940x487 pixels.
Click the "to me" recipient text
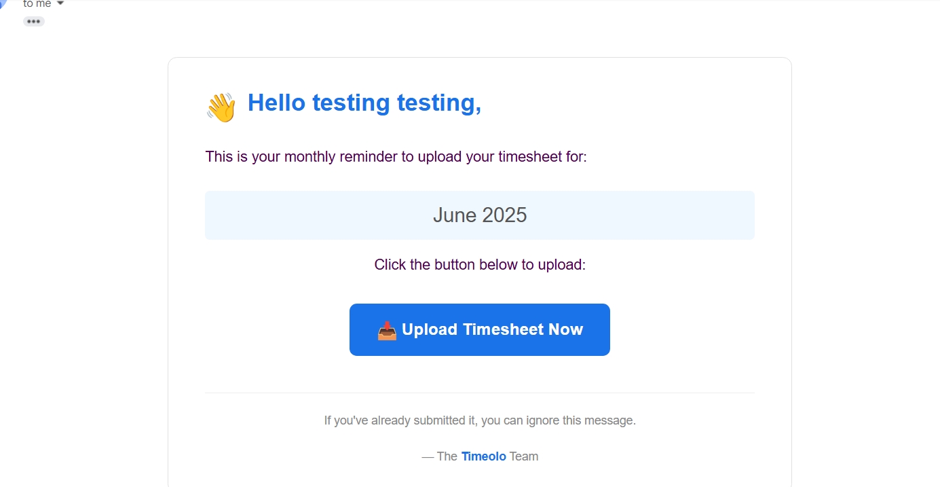click(x=37, y=4)
